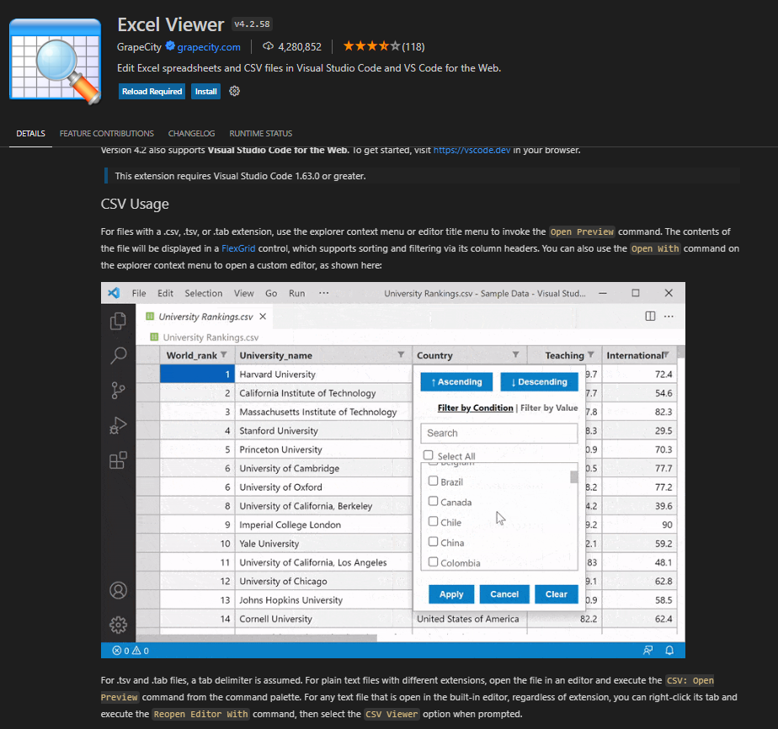Click the VS Code logo in the title bar
Viewport: 778px width, 729px height.
115,293
